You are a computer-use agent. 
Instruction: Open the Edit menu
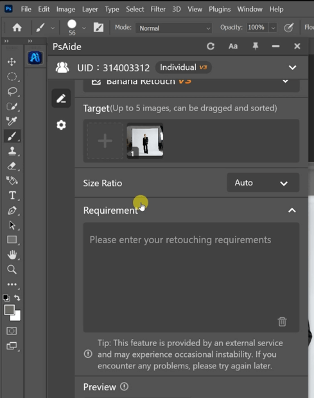[x=44, y=9]
